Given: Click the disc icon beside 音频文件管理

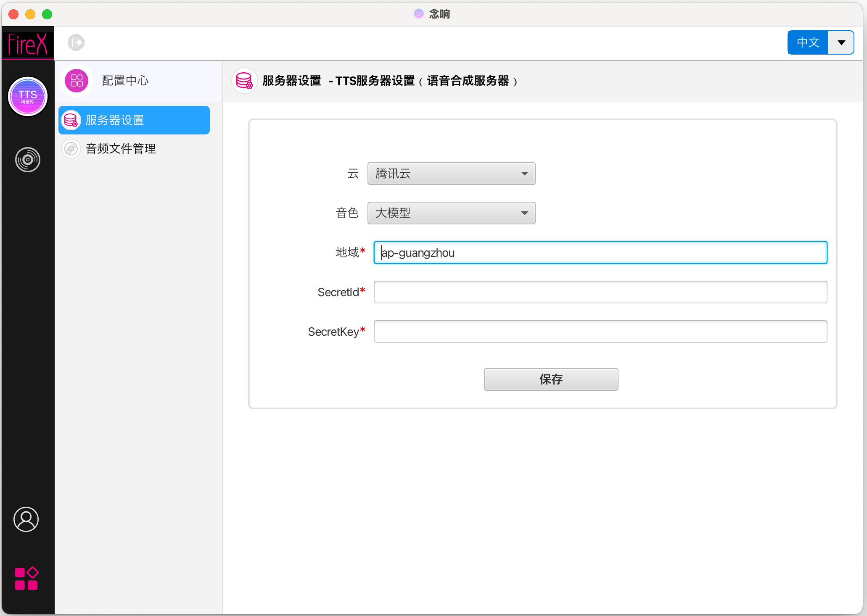Looking at the screenshot, I should pos(71,148).
